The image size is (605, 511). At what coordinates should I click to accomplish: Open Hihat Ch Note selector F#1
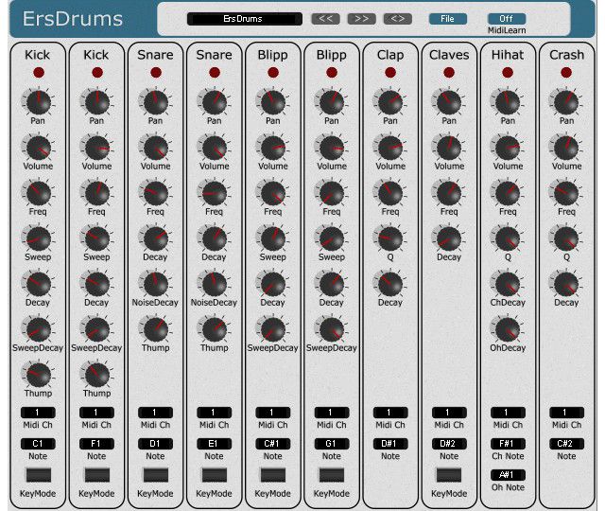click(x=508, y=444)
